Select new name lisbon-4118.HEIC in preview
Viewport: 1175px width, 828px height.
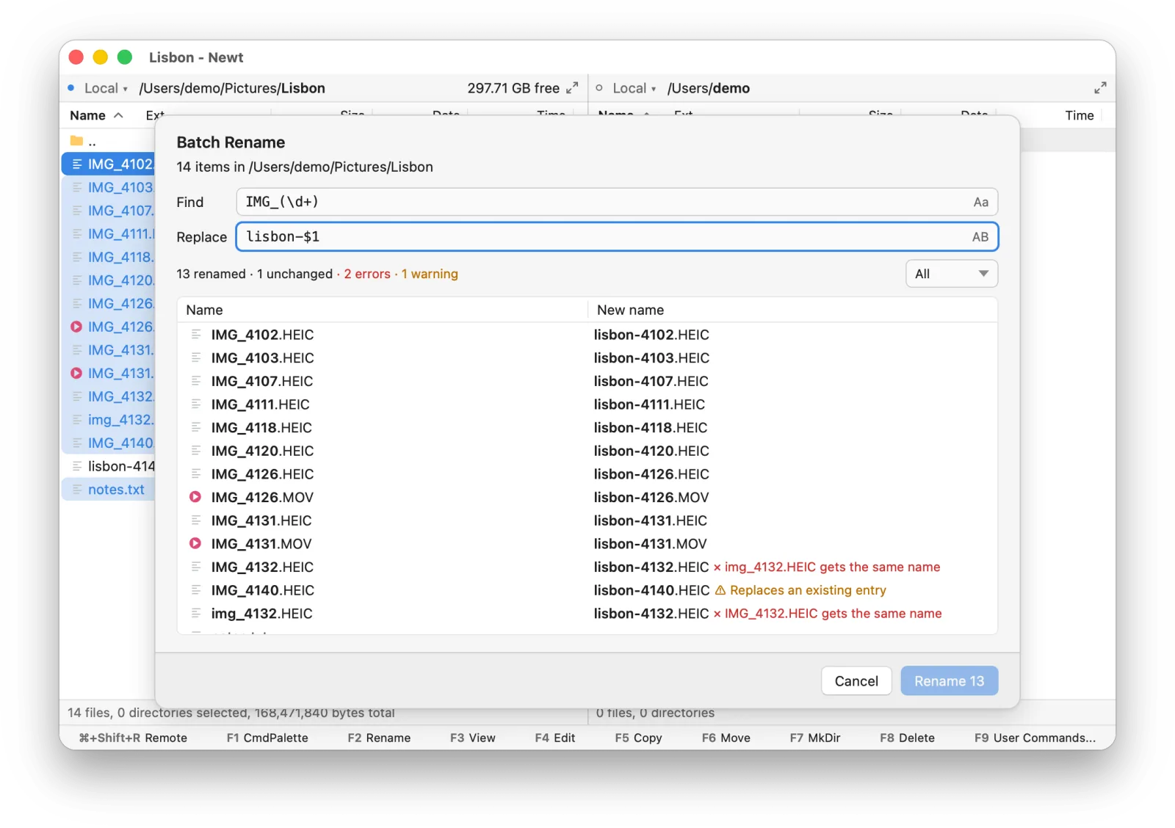coord(651,428)
